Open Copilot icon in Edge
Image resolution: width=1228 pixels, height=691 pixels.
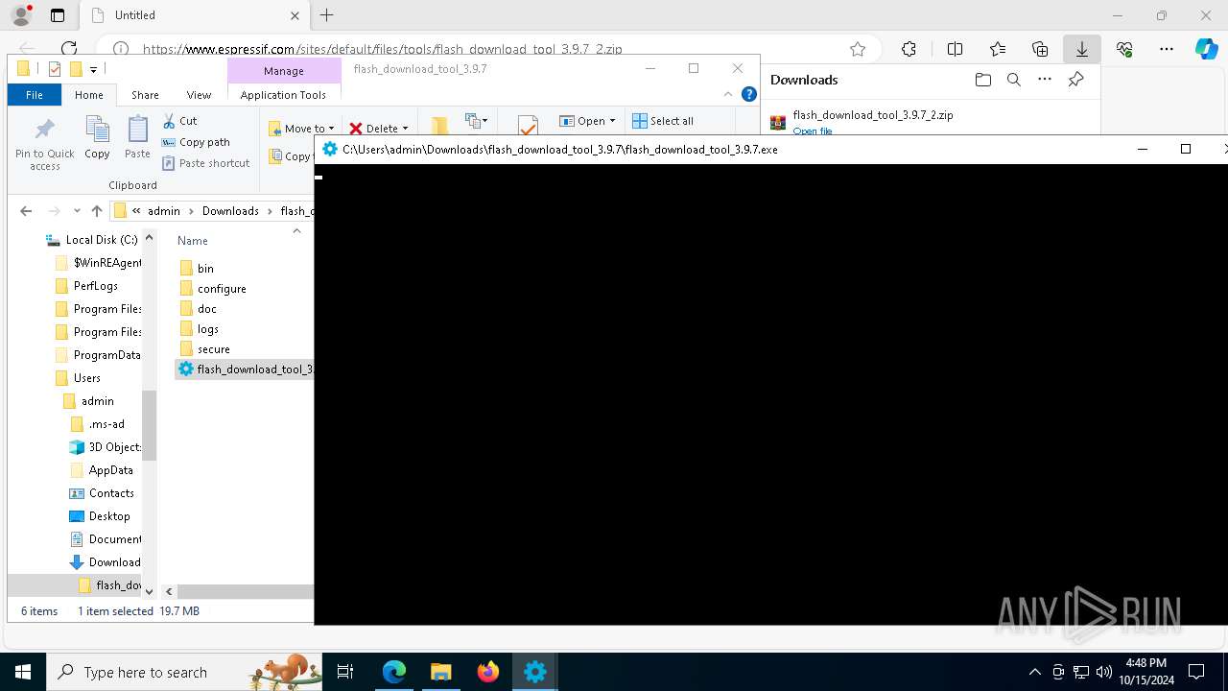pyautogui.click(x=1206, y=49)
